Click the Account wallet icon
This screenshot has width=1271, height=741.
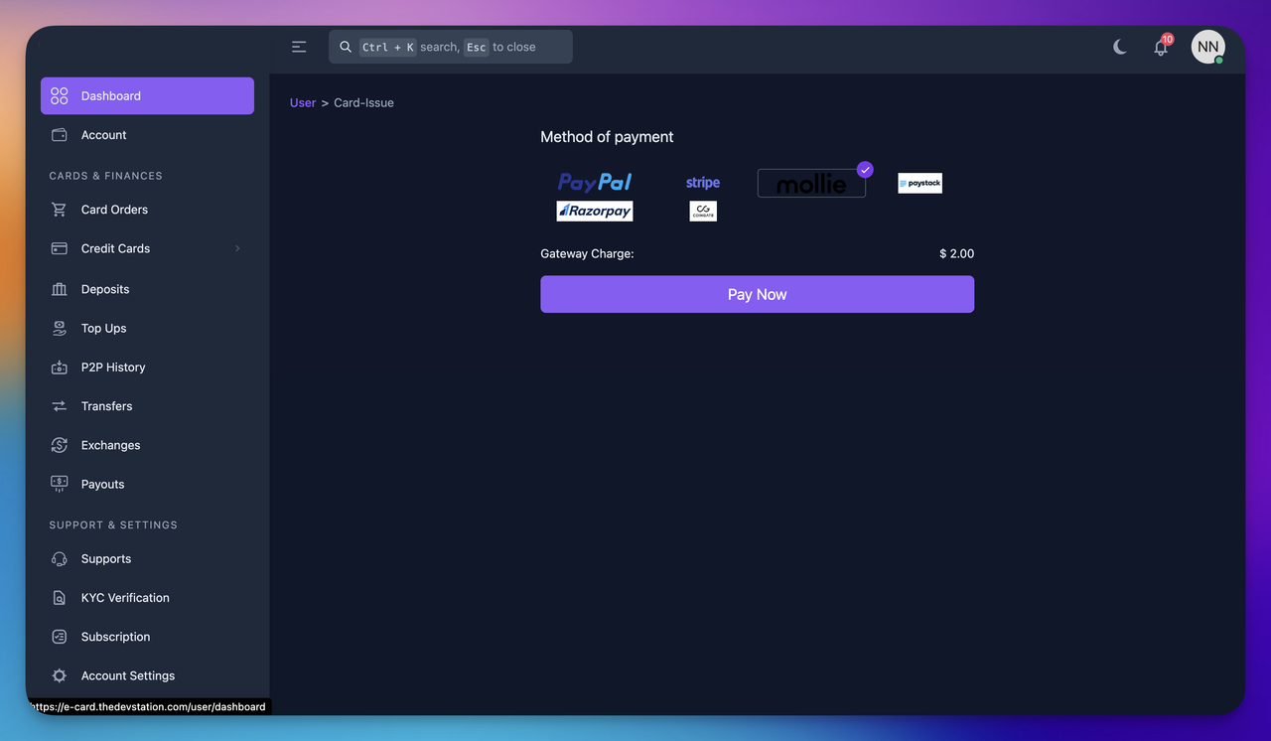pos(60,135)
